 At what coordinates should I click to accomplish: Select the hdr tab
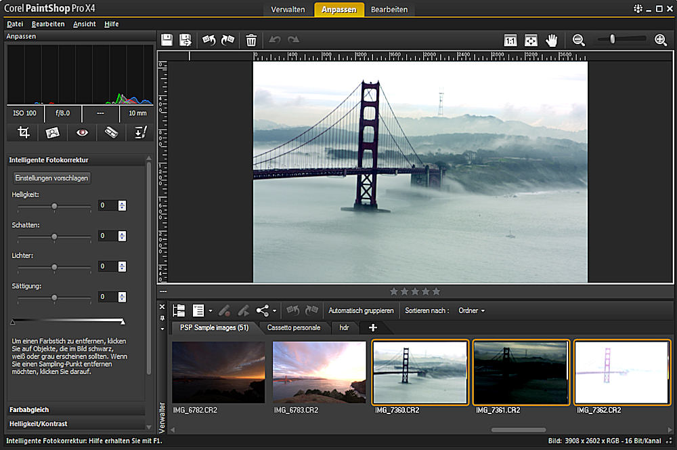point(344,327)
